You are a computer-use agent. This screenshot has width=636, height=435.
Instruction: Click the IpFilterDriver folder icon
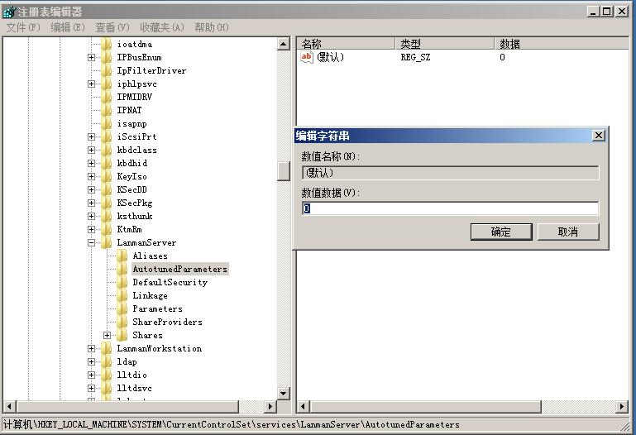point(106,70)
